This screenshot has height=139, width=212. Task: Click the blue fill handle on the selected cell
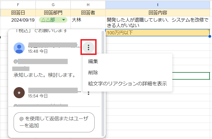coord(210,36)
